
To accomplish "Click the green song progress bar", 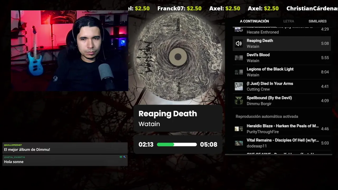I will pyautogui.click(x=177, y=144).
